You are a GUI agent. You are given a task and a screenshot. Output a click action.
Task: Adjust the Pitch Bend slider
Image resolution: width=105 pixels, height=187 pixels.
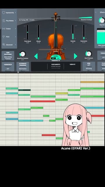27,32
